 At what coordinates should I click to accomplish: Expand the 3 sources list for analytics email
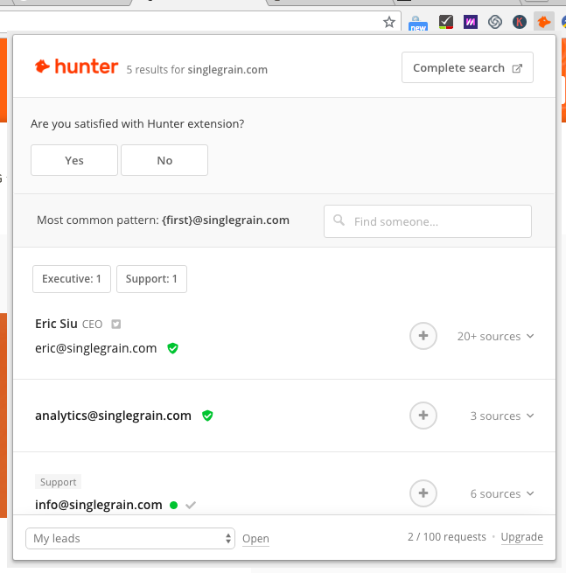[x=502, y=416]
